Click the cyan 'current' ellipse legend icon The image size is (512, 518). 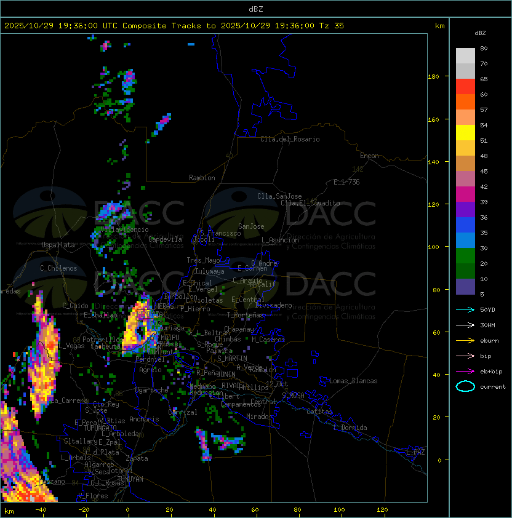point(465,386)
